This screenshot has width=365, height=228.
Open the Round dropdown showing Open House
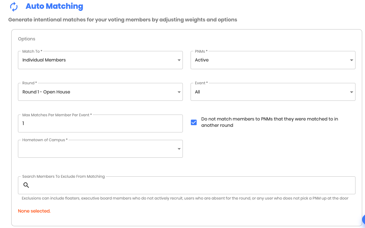click(100, 92)
